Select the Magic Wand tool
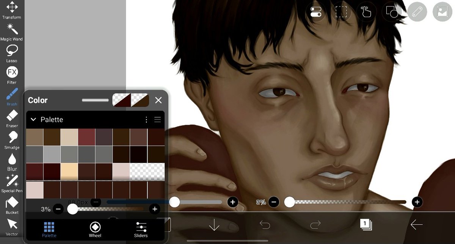Viewport: 455px width, 244px height. tap(12, 32)
